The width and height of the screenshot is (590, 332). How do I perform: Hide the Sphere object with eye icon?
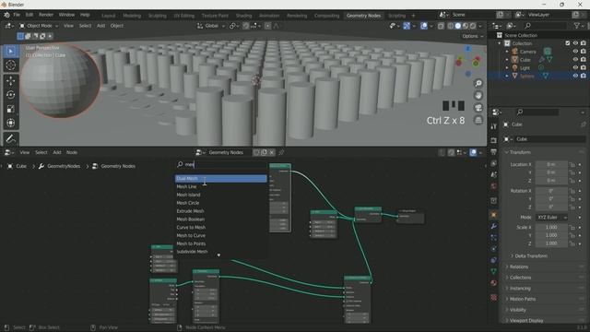575,76
